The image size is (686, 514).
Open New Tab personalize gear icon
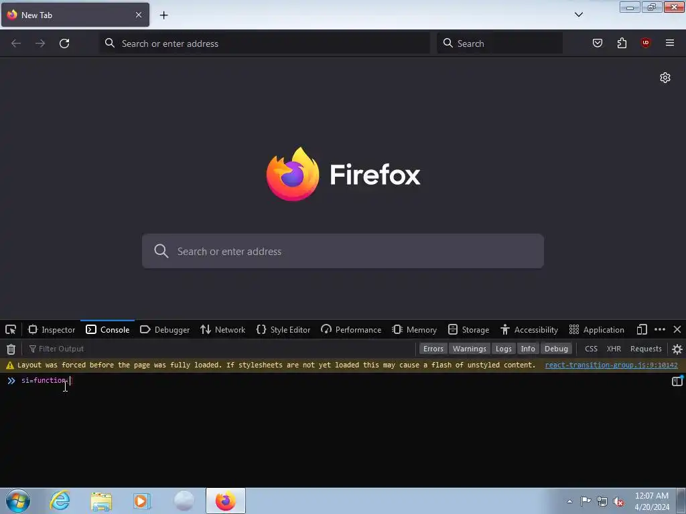[x=665, y=78]
